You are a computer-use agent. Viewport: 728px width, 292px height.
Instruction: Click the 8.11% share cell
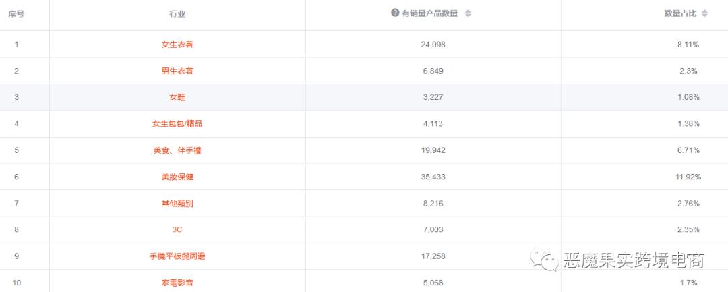(x=688, y=45)
